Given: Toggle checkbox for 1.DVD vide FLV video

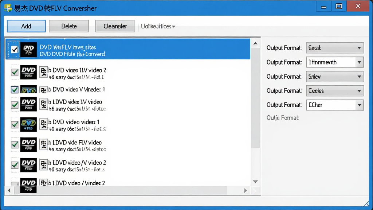Looking at the screenshot, I should click(15, 144).
